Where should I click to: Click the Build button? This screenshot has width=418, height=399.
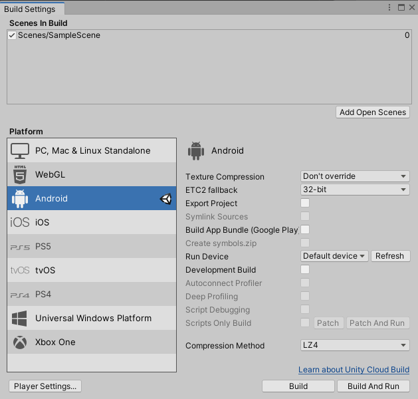coord(298,386)
